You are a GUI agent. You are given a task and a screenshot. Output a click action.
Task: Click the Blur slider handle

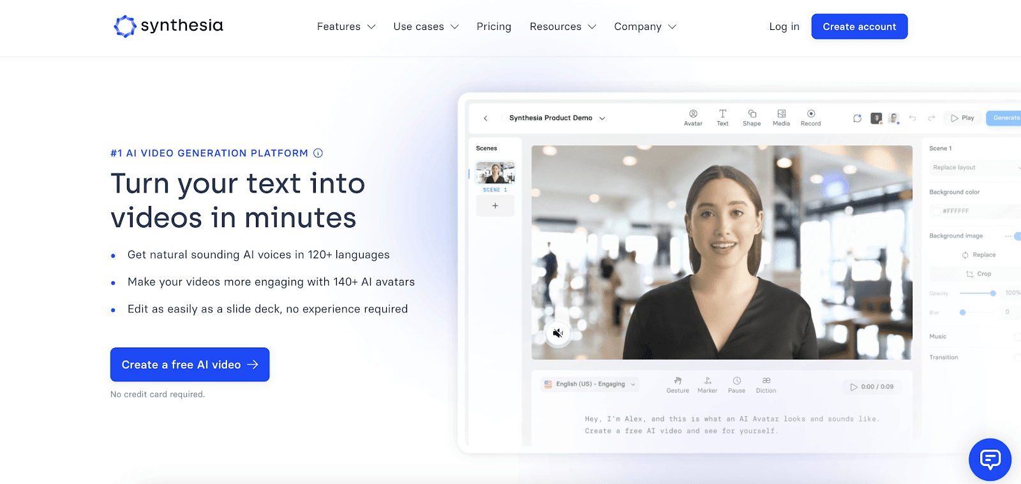pyautogui.click(x=963, y=312)
